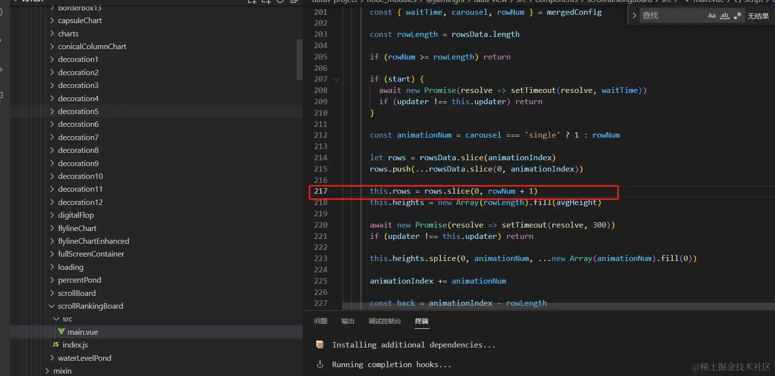
Task: Switch to the 终端 panel tab
Action: tap(422, 321)
